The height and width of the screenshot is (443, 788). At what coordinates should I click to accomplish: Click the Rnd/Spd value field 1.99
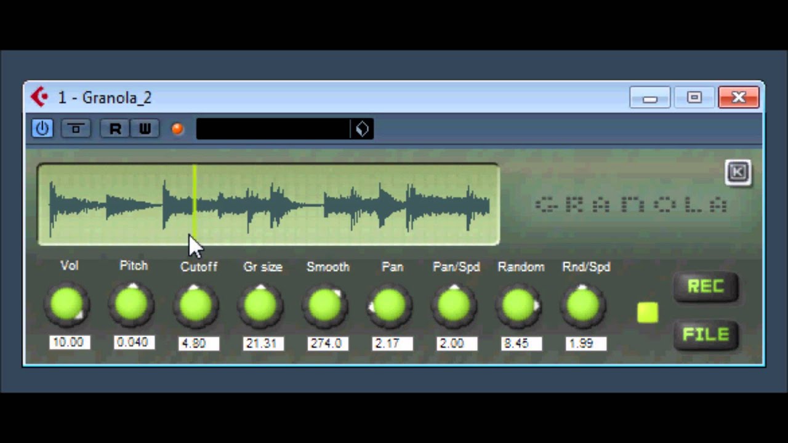[x=585, y=343]
